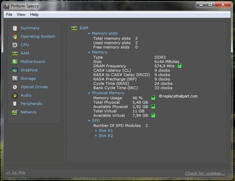Click the Summary clipboard icon

tap(15, 28)
